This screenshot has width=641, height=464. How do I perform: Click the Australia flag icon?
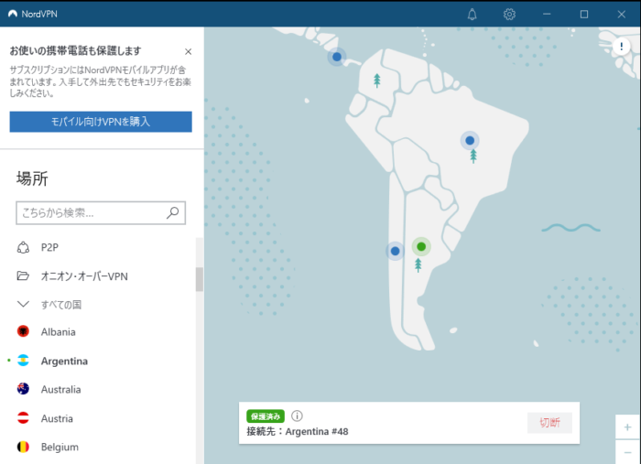point(23,388)
